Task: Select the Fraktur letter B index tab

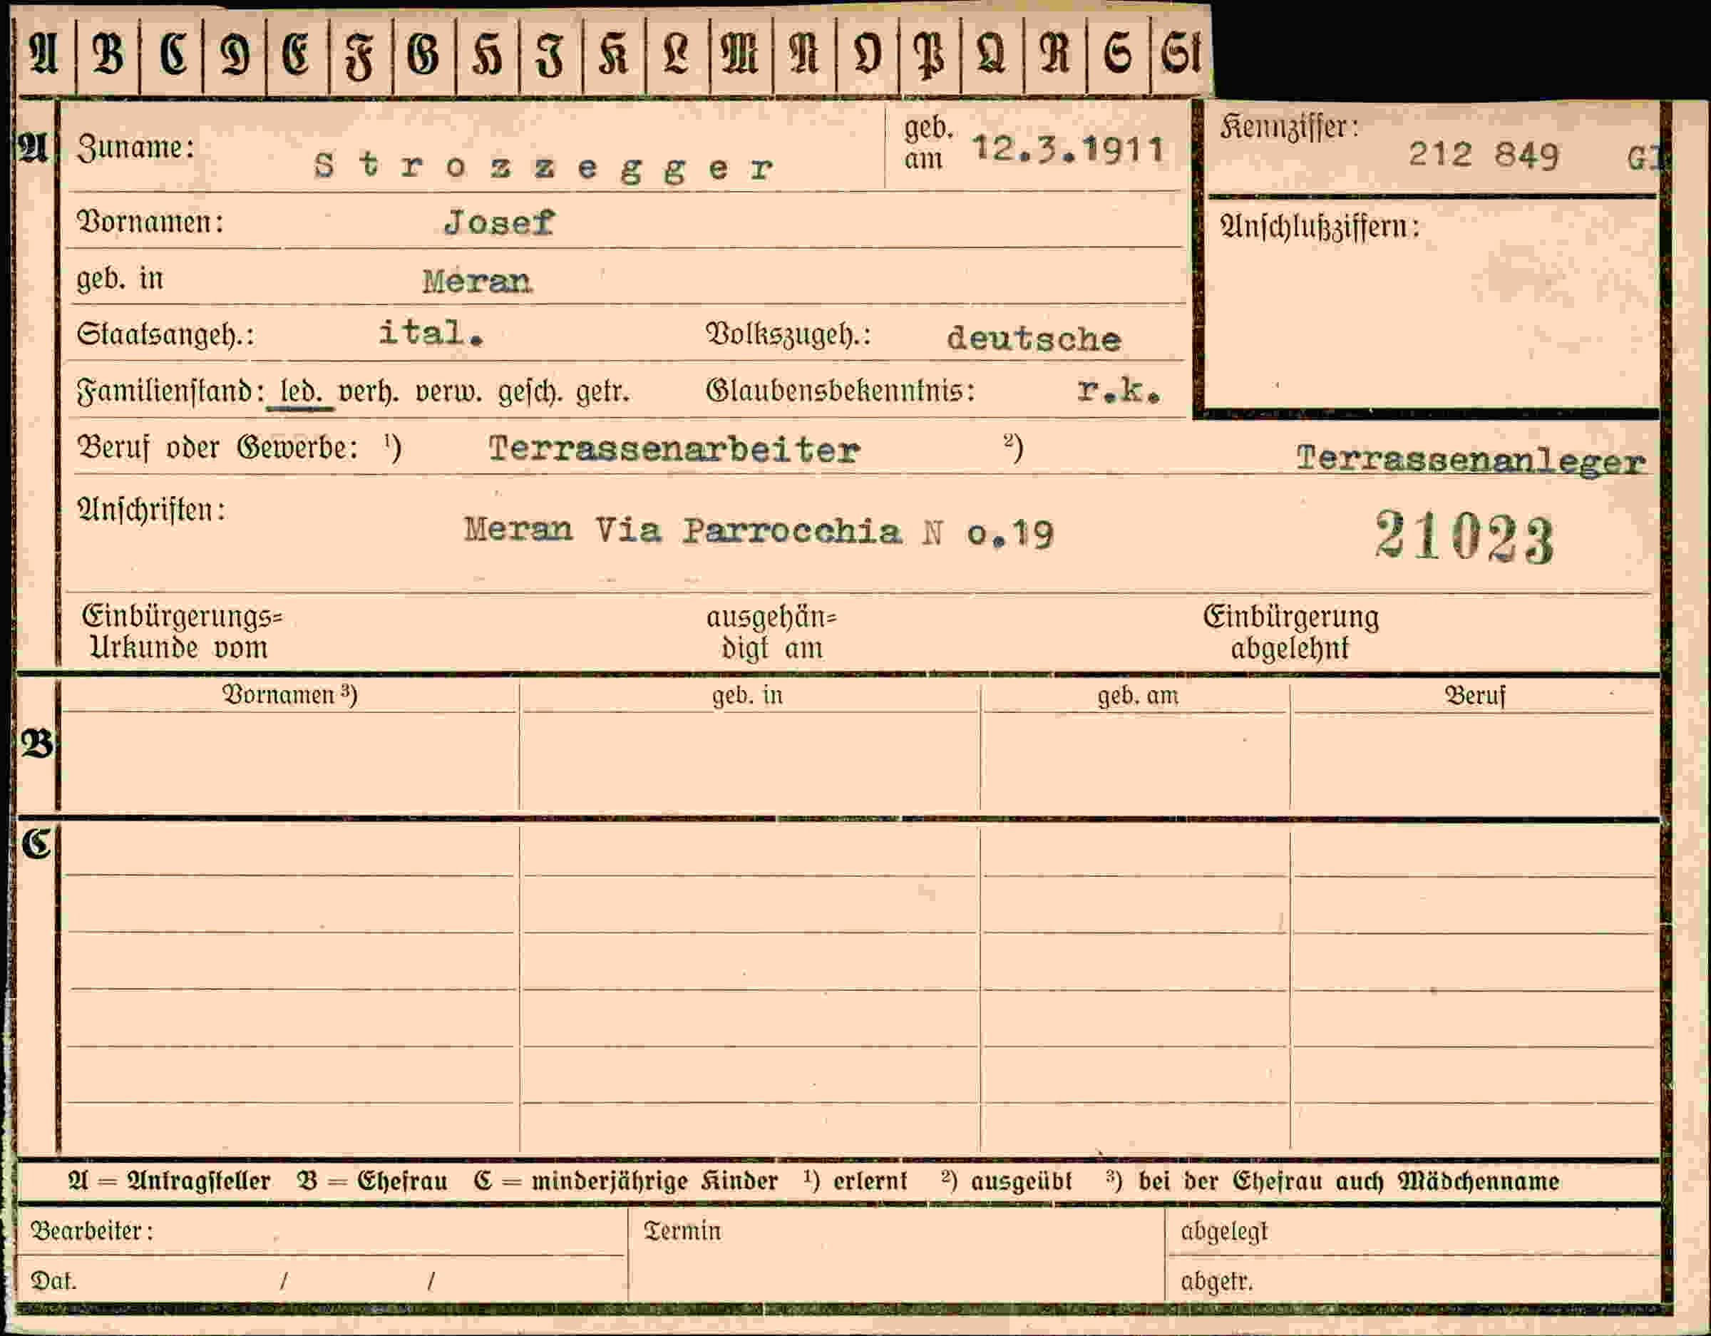Action: pos(108,55)
